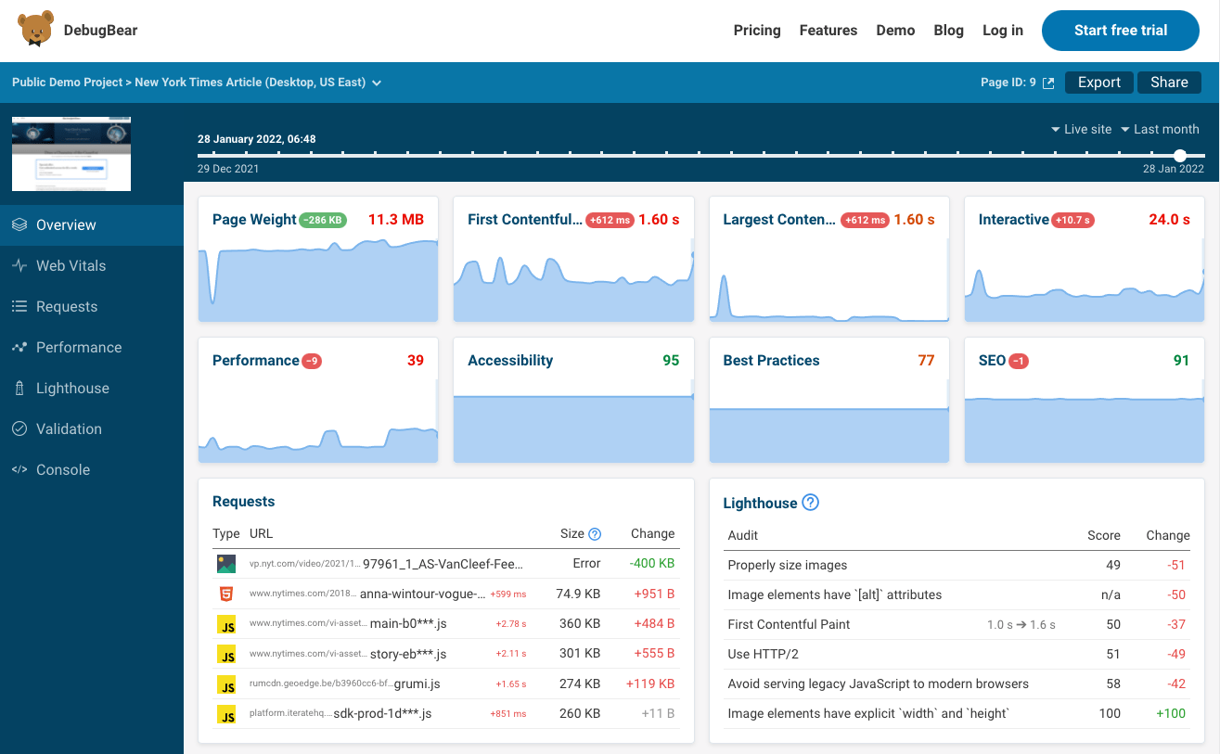
Task: Click the JS icon for main-b0 request
Action: (226, 625)
